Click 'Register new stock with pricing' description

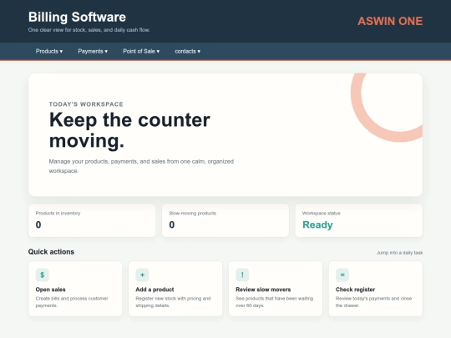point(173,302)
